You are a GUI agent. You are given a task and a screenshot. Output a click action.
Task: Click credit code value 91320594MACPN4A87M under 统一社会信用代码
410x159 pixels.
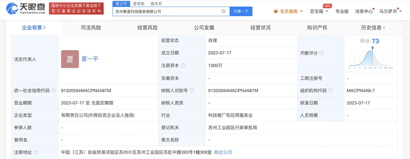pos(86,91)
